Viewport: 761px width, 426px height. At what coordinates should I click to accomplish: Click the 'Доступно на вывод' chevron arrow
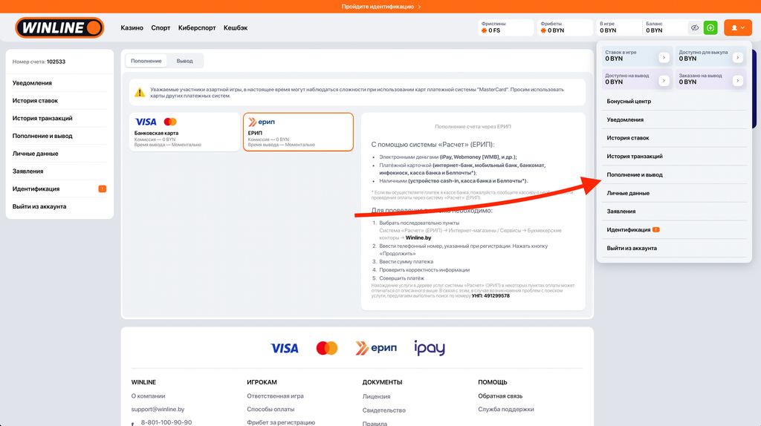[664, 79]
